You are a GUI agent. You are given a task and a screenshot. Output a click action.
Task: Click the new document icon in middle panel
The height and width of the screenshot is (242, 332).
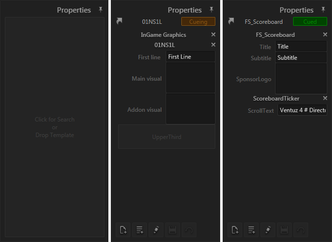pyautogui.click(x=123, y=230)
